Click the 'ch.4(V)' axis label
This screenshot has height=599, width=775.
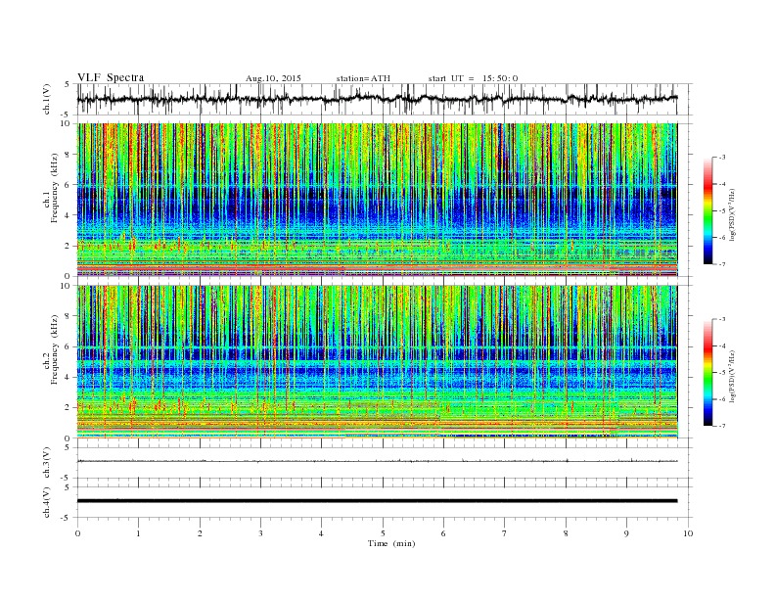(x=47, y=502)
